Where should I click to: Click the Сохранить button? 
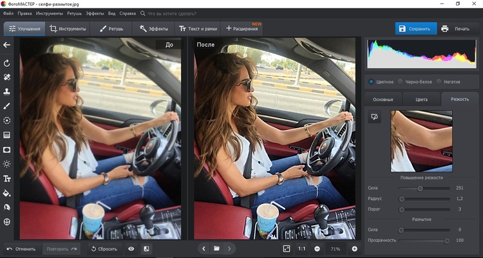[415, 29]
